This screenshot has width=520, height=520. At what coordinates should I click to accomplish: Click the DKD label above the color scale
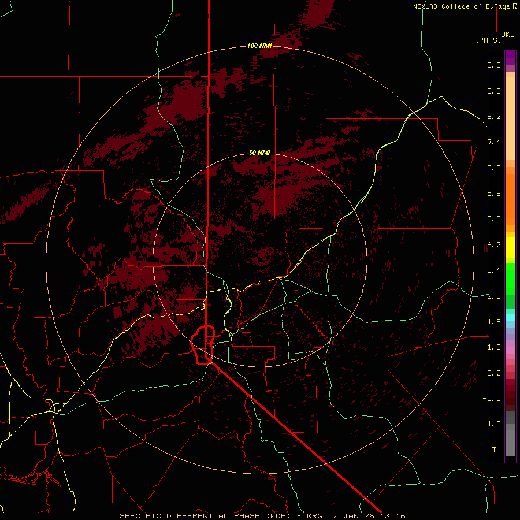coord(508,35)
